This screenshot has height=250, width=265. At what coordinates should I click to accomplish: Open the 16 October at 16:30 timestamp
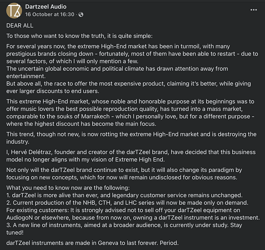tap(49, 14)
